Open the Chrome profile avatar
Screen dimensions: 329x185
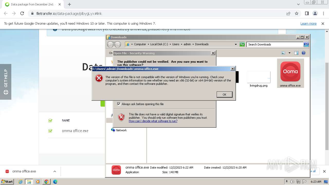pos(315,13)
